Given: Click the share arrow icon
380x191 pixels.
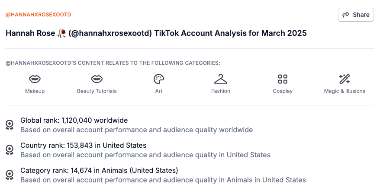Looking at the screenshot, I should coord(346,15).
